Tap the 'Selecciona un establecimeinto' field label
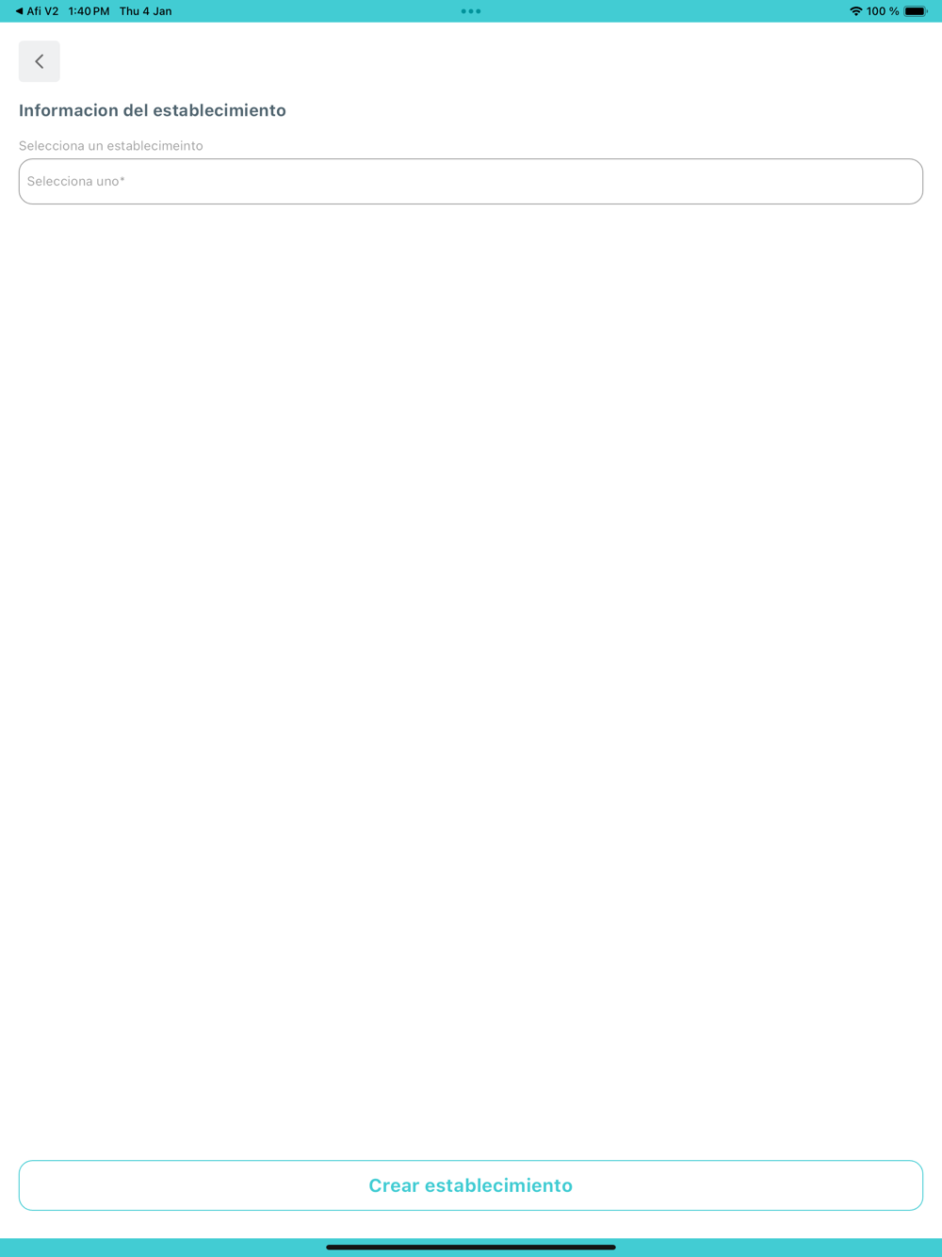942x1257 pixels. coord(111,146)
